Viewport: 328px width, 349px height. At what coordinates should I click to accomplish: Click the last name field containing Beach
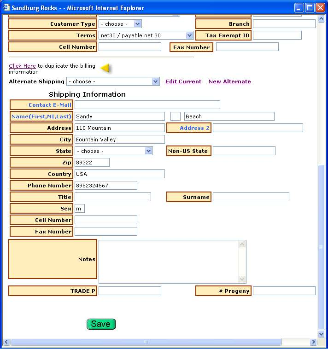pyautogui.click(x=229, y=116)
